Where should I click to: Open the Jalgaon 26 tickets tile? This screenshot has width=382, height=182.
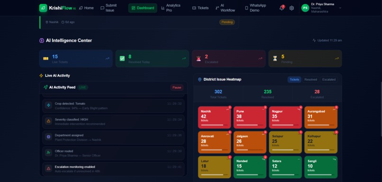coord(250,142)
